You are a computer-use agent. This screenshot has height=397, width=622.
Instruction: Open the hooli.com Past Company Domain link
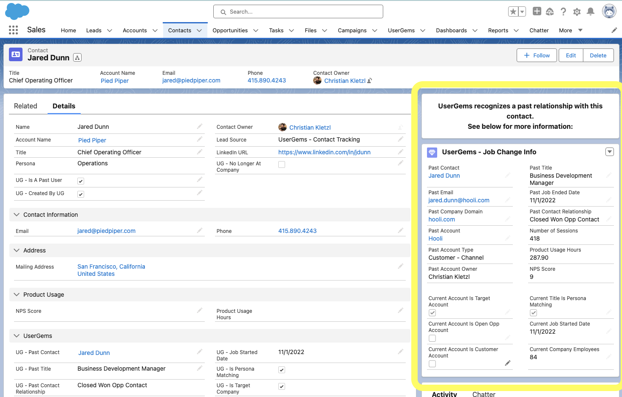[x=441, y=219]
